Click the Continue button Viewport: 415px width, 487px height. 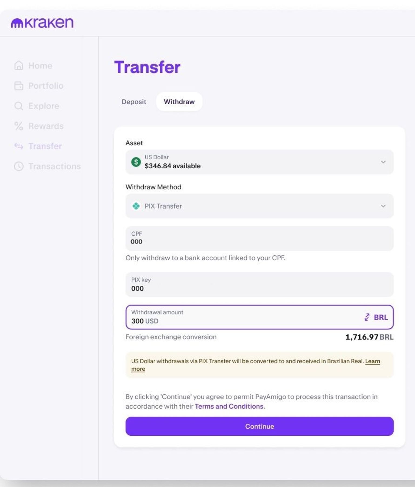point(259,426)
